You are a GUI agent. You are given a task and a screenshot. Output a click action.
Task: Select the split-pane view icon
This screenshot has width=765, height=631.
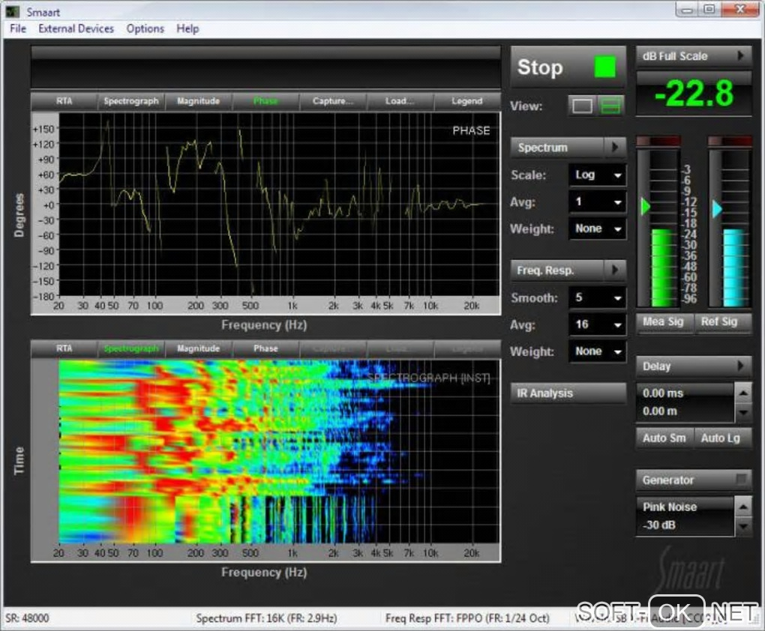click(x=611, y=106)
